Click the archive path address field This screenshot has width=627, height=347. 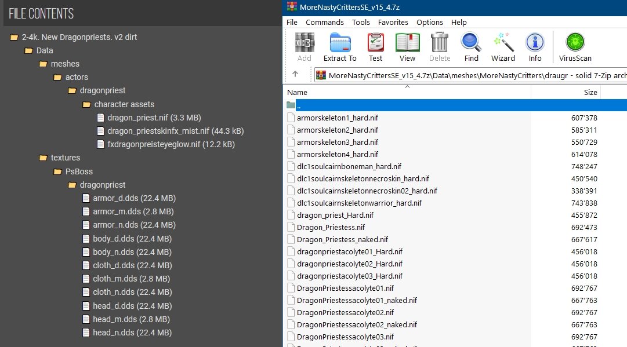click(x=470, y=75)
